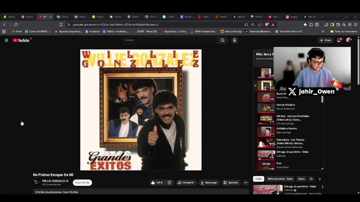The height and width of the screenshot is (202, 360).
Task: Dislike the video with thumbs down
Action: click(x=169, y=183)
